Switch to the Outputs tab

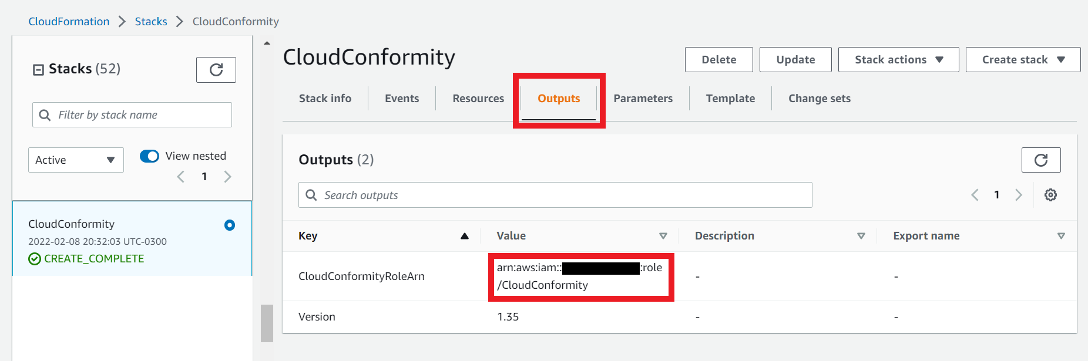pos(559,99)
